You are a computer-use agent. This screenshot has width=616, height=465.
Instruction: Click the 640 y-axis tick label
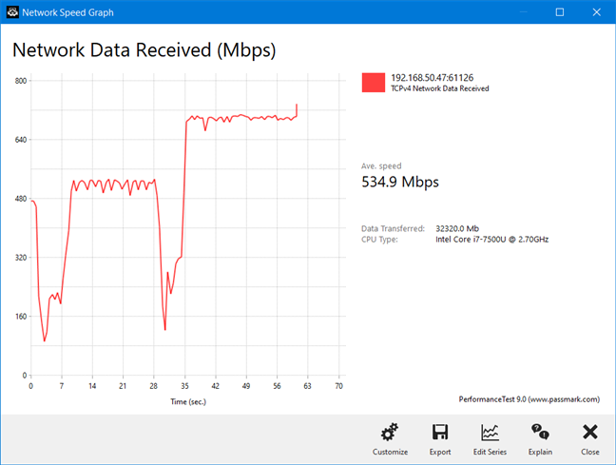point(21,140)
